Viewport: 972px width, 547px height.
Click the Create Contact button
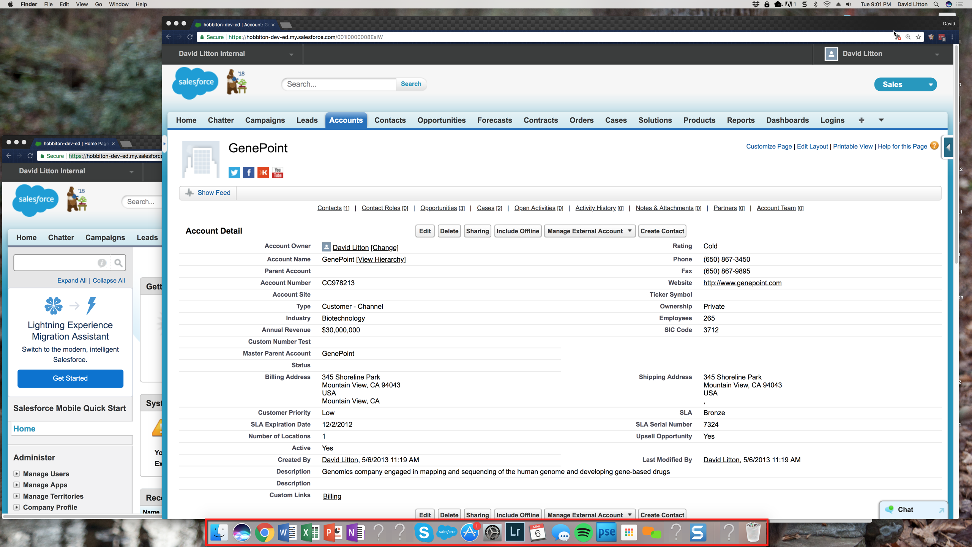pyautogui.click(x=662, y=231)
